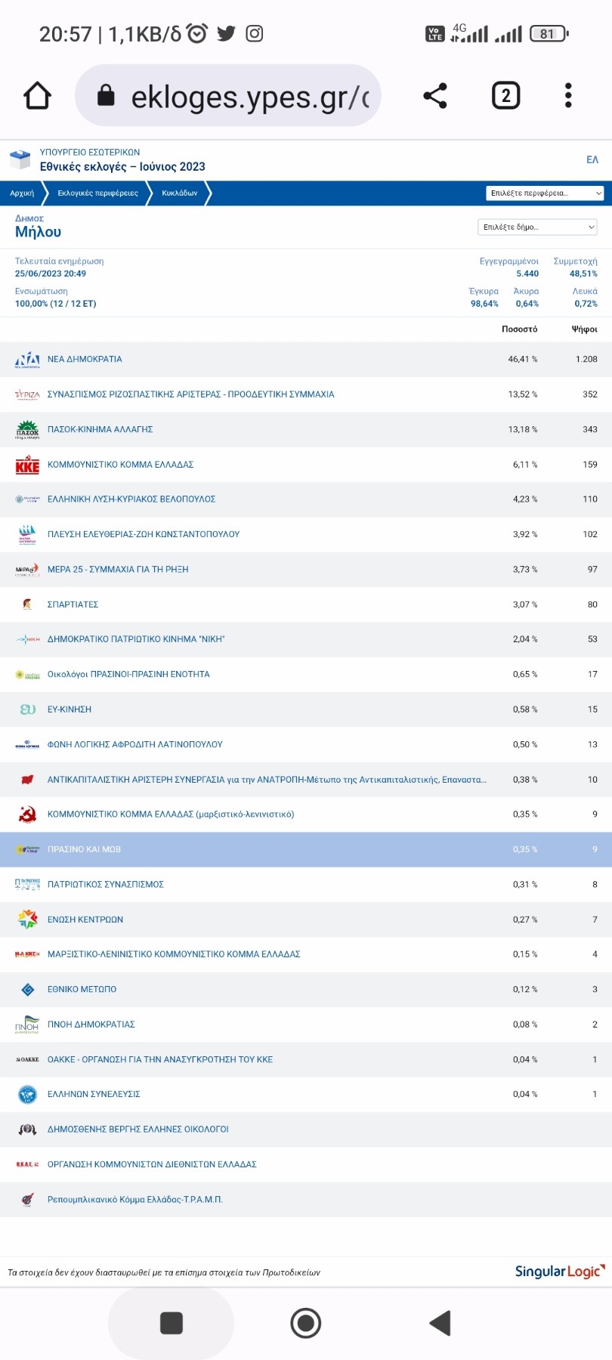Tap the browser home icon

37,96
